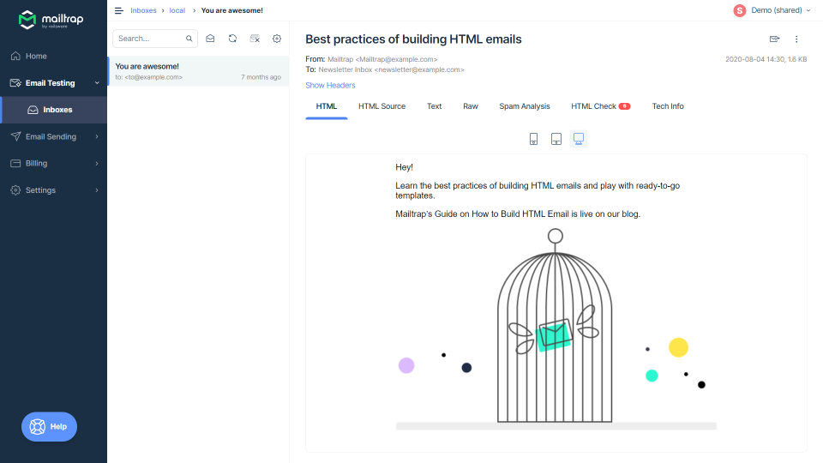Screen dimensions: 823x463
Task: Open the Demo (shared) account dropdown
Action: (x=772, y=10)
